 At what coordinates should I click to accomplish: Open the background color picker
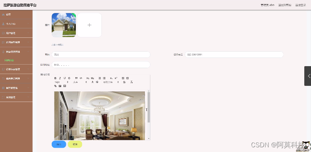(x=97, y=82)
